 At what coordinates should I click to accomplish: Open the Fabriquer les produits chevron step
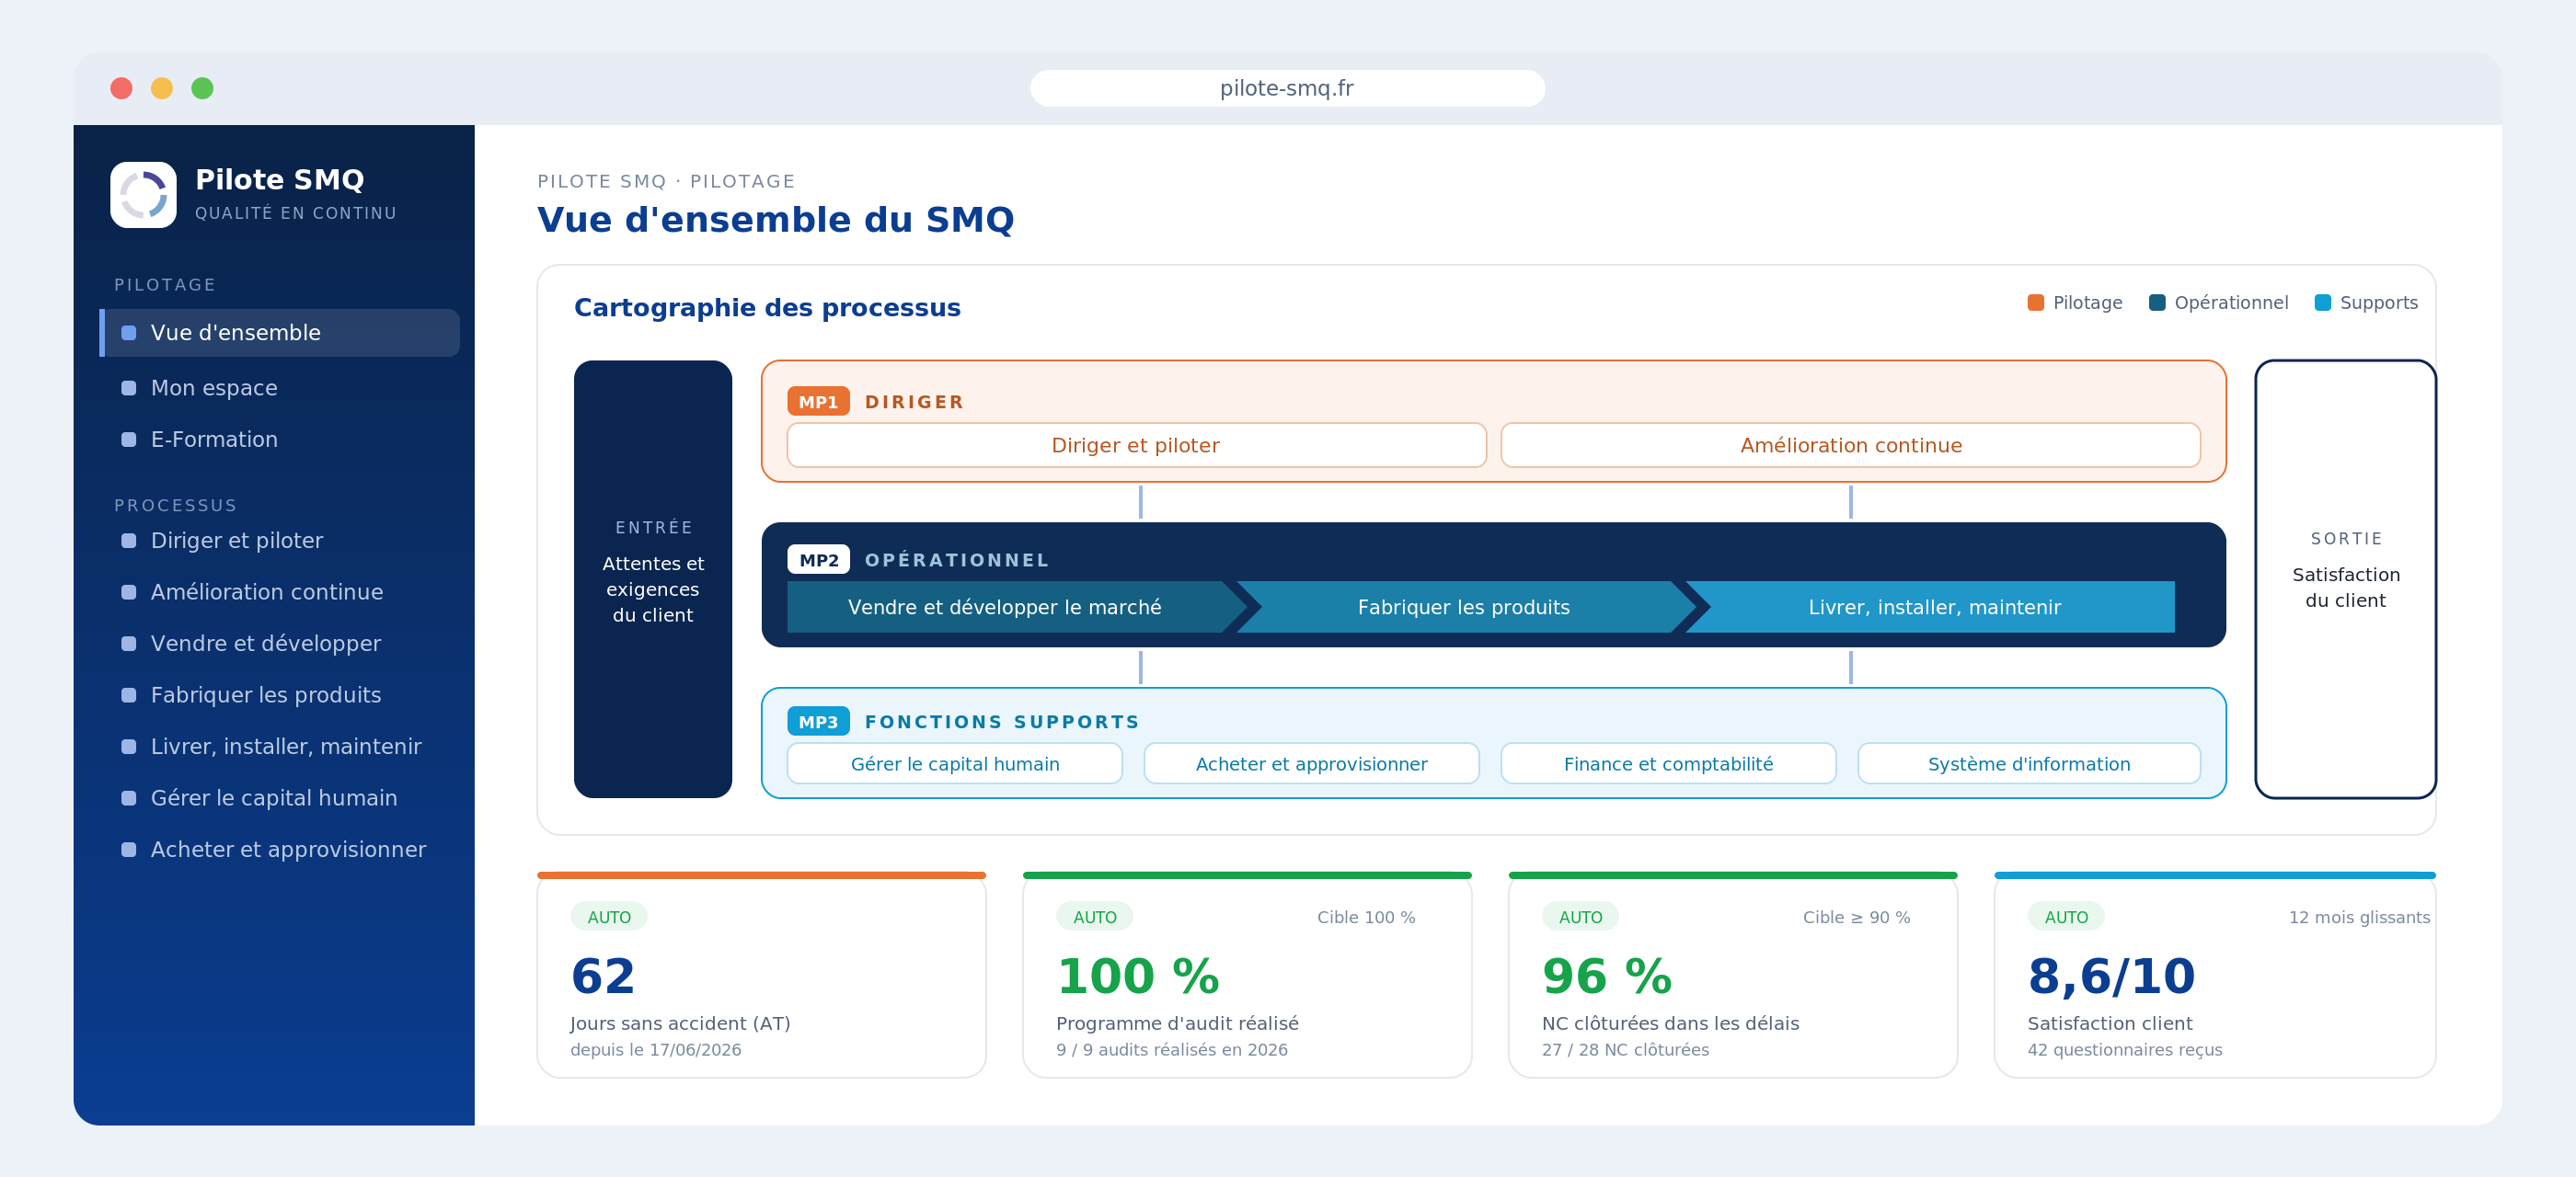tap(1464, 608)
